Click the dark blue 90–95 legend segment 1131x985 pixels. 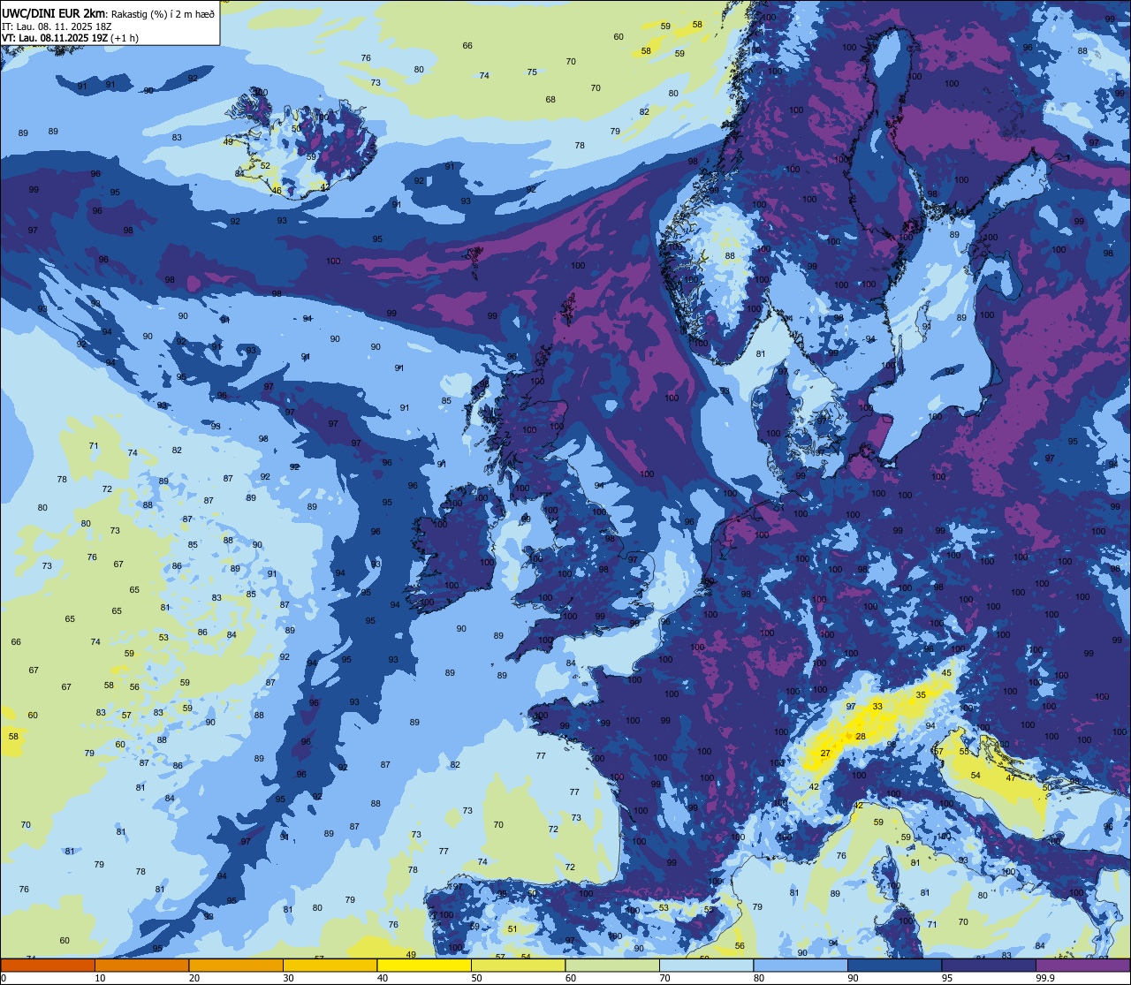(x=894, y=965)
